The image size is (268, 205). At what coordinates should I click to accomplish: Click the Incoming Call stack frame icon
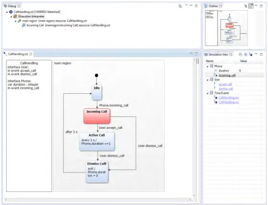24,26
